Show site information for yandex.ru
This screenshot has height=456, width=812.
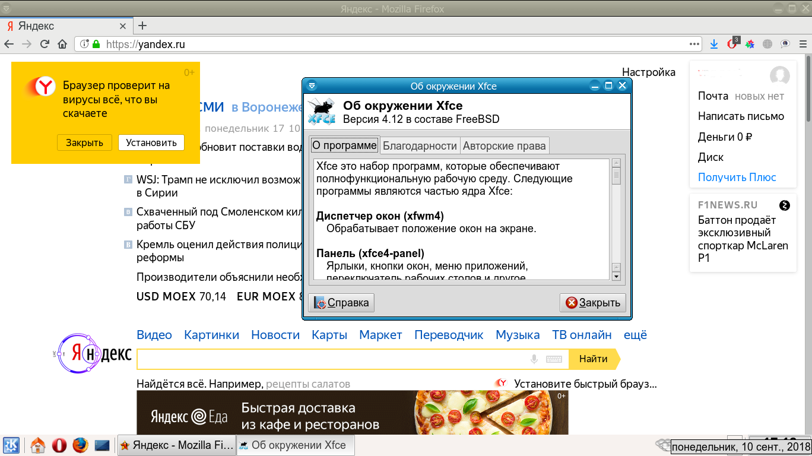click(x=84, y=44)
